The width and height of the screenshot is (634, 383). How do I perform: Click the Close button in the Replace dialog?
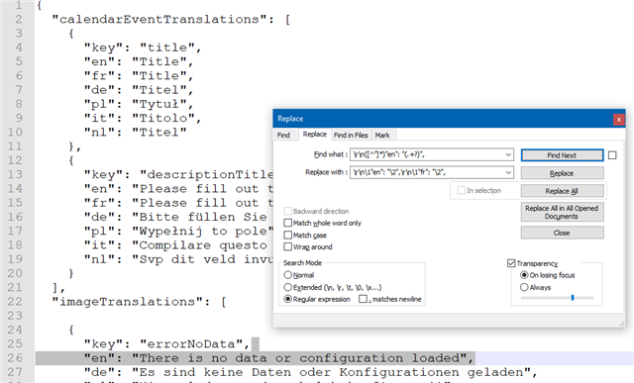(562, 233)
